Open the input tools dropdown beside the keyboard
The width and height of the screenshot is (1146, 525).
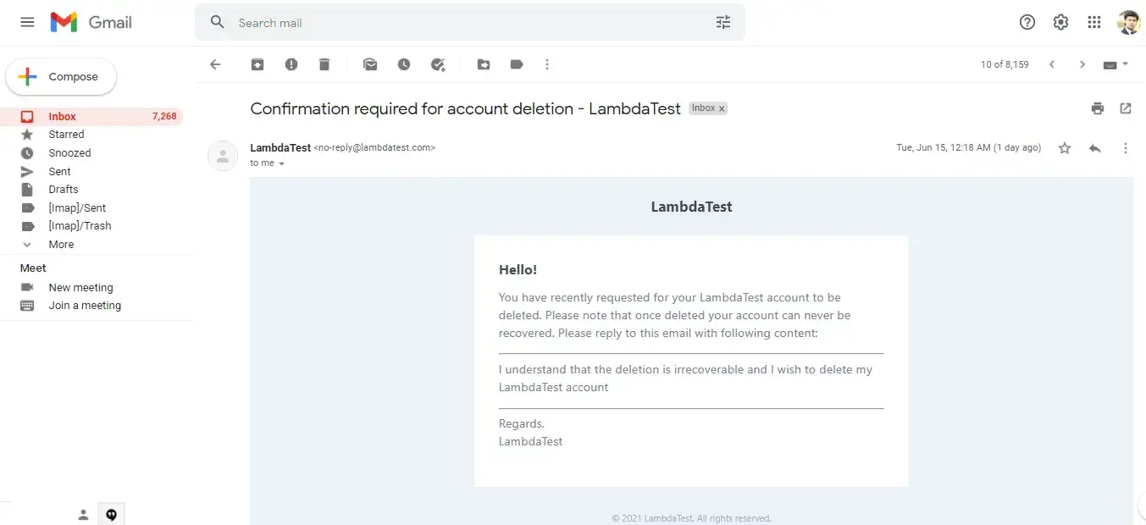click(x=1127, y=64)
